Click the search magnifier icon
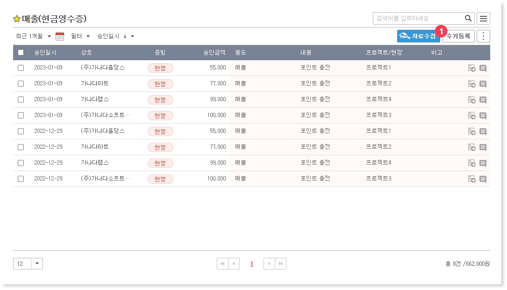 (468, 19)
